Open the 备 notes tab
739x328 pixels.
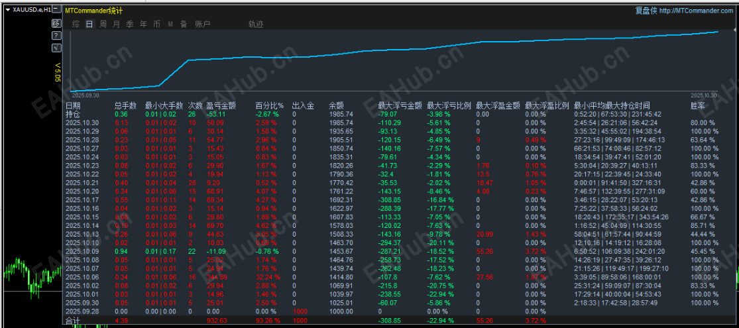(x=184, y=24)
